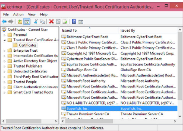Click the blue Help question mark icon
This screenshot has width=183, height=131.
pos(74,22)
